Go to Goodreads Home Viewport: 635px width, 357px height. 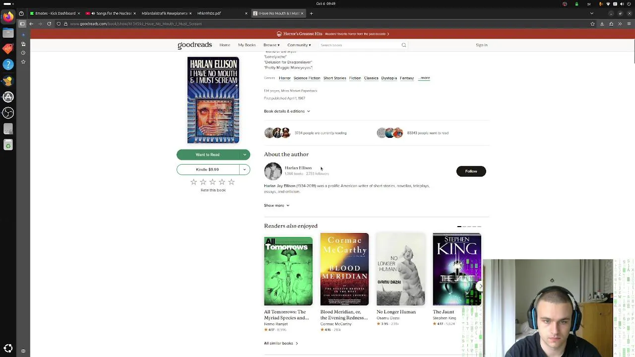(225, 45)
